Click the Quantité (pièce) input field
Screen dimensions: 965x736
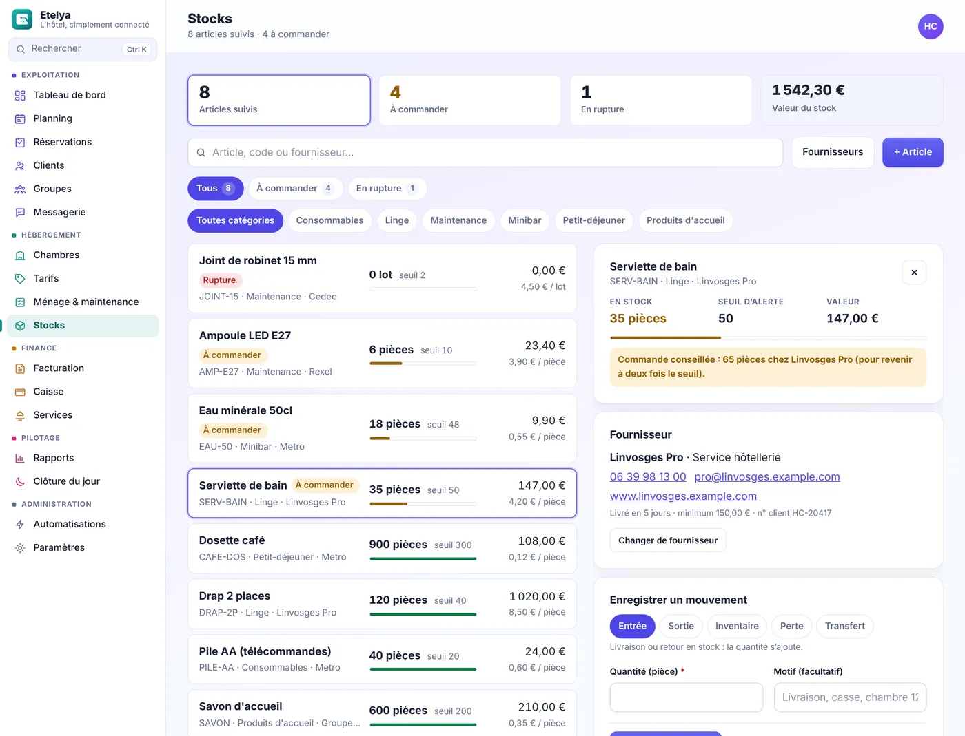687,697
